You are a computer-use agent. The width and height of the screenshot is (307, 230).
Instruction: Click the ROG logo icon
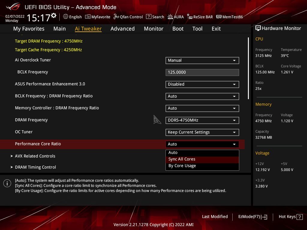[13, 7]
